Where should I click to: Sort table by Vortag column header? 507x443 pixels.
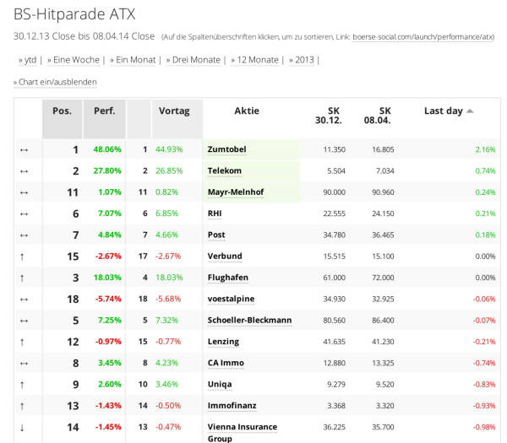[174, 111]
